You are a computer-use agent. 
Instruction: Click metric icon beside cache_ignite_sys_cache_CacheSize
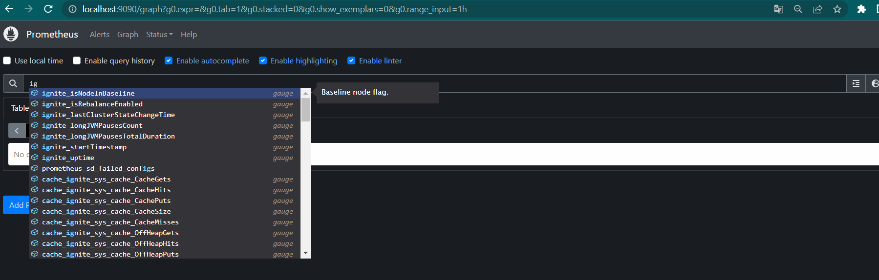[x=35, y=211]
